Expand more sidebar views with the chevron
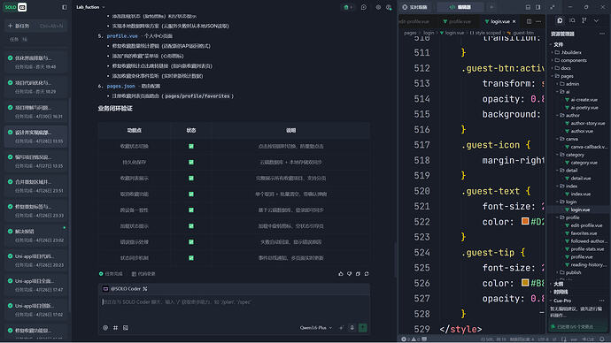Viewport: 611px width, 343px height. (596, 20)
